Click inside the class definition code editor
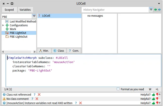 pyautogui.click(x=84, y=70)
